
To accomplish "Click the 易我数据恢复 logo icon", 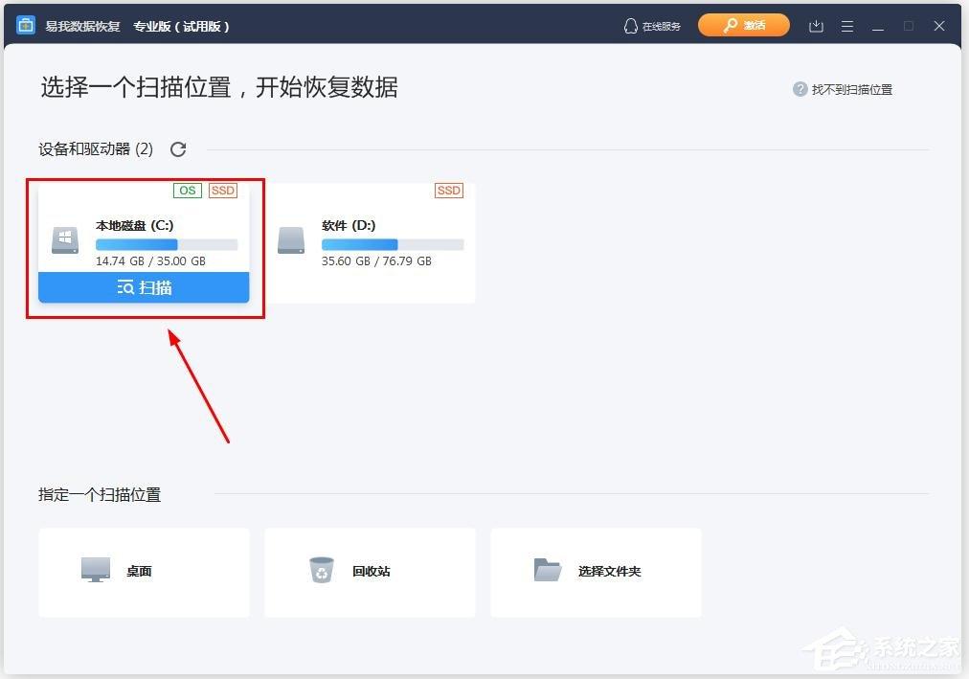I will (25, 26).
